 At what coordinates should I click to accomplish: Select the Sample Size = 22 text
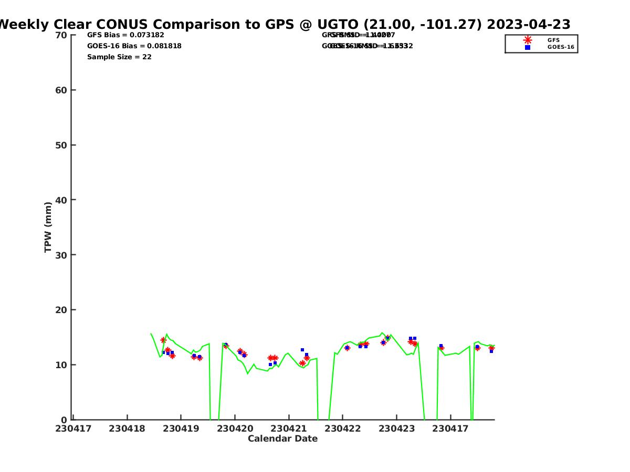pyautogui.click(x=119, y=57)
